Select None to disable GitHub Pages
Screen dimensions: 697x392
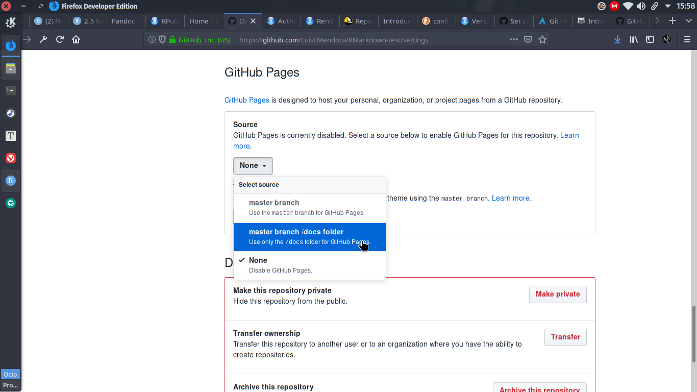tap(309, 265)
